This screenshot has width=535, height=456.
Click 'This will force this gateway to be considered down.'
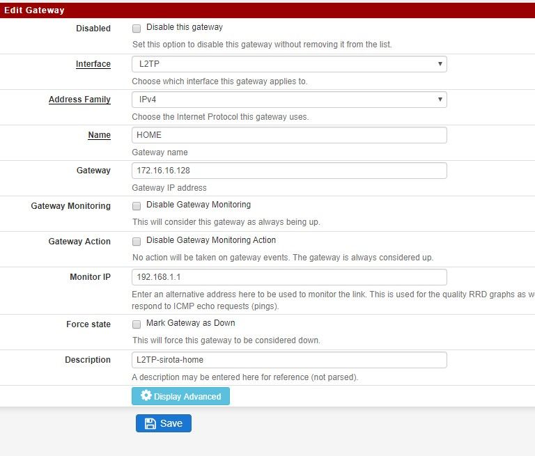click(x=226, y=340)
